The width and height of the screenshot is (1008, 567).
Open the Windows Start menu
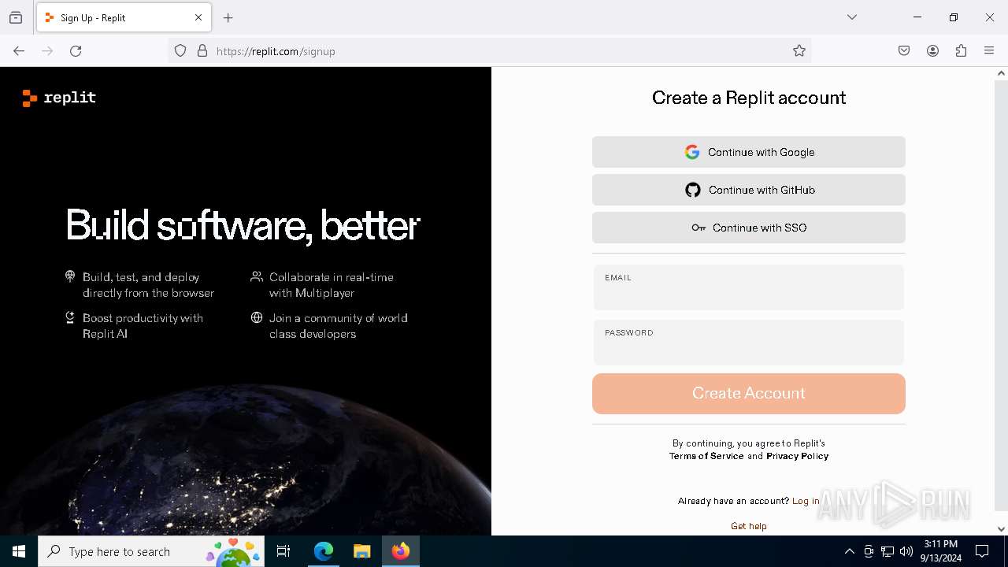pyautogui.click(x=19, y=551)
